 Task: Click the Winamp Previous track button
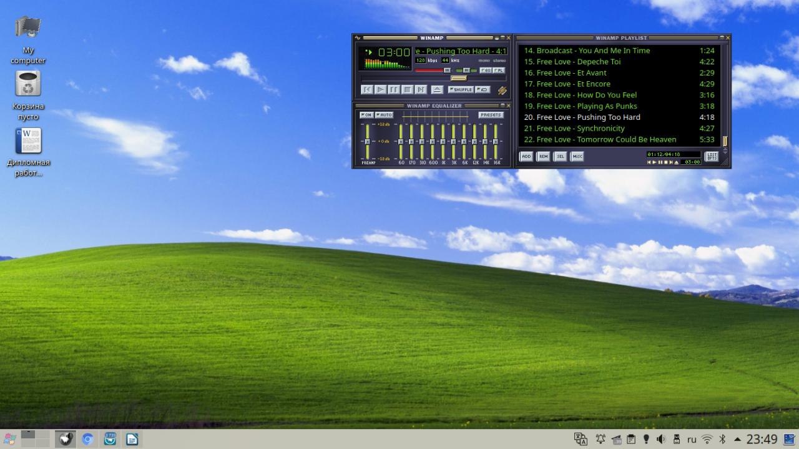pos(367,89)
